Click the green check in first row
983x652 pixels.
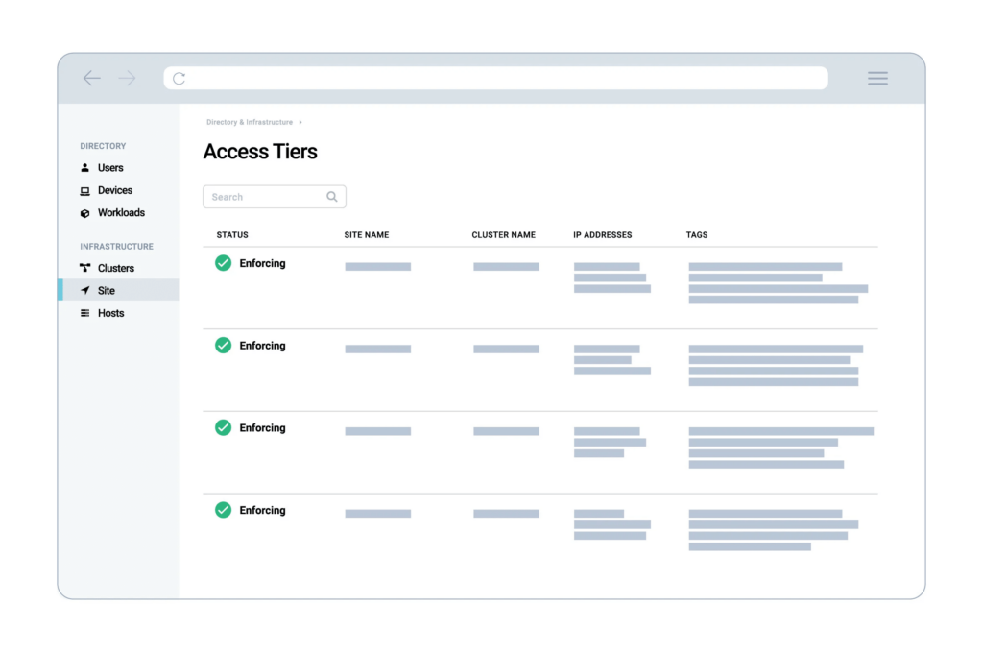click(x=223, y=263)
